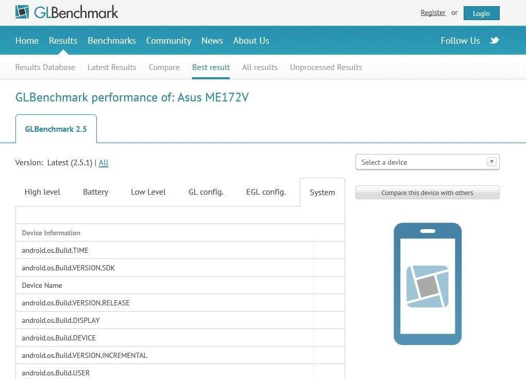The image size is (526, 379).
Task: Click the android.os.Build.DISPLAY row
Action: [x=180, y=320]
